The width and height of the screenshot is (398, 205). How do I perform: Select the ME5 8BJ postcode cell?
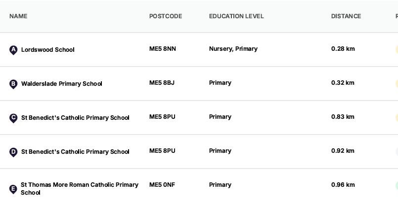point(162,83)
